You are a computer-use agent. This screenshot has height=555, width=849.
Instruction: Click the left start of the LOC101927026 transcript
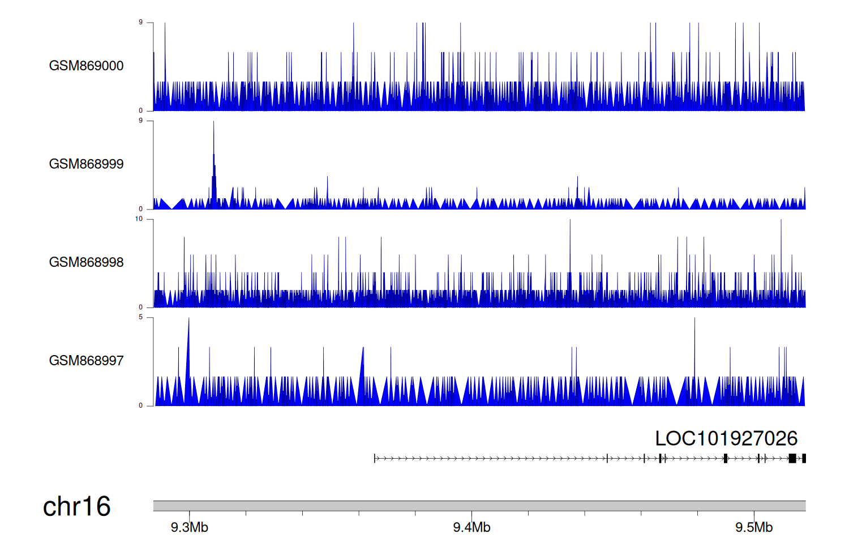tap(375, 458)
